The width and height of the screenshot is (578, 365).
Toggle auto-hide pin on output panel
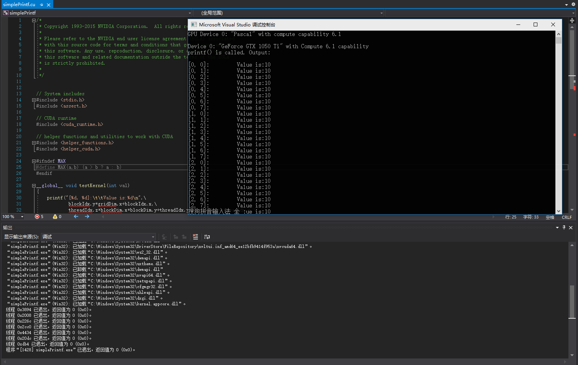pyautogui.click(x=564, y=228)
